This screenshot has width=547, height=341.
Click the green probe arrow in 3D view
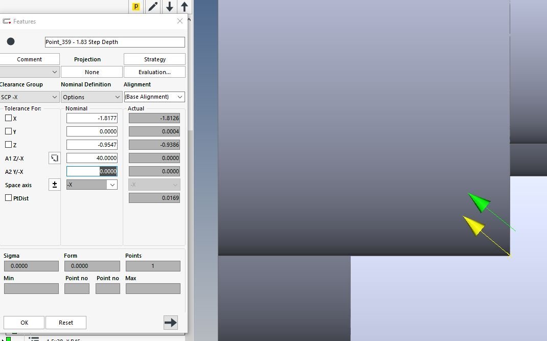coord(480,202)
